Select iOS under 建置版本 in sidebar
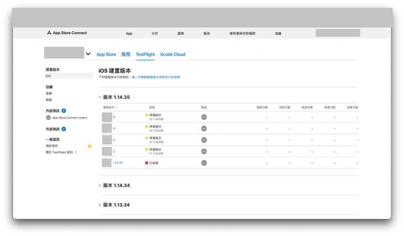The image size is (404, 236). [69, 76]
